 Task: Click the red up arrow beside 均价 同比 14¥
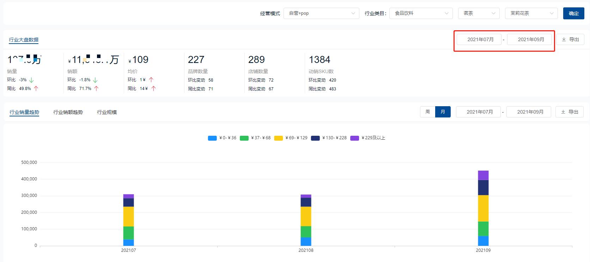153,89
